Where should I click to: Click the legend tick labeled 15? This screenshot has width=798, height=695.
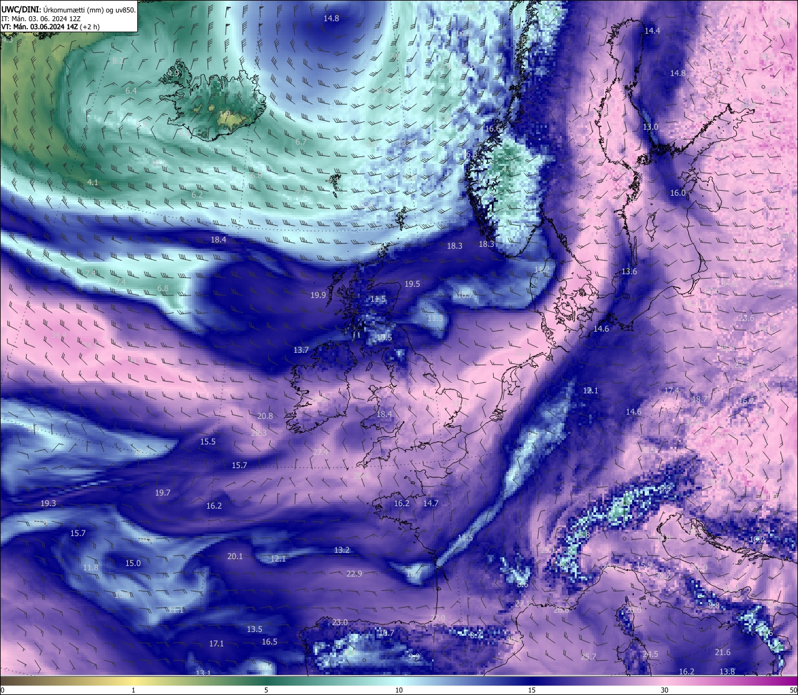pyautogui.click(x=532, y=690)
